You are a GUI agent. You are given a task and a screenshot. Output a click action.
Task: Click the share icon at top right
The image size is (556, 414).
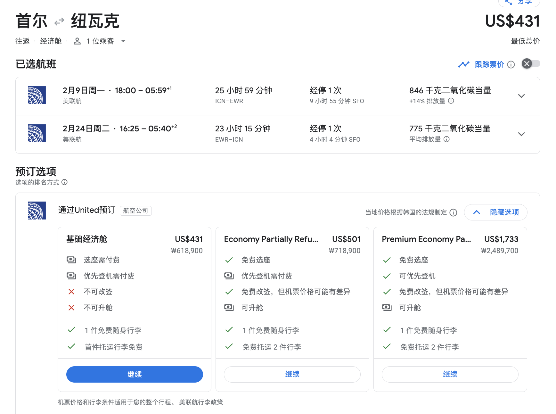(x=509, y=2)
